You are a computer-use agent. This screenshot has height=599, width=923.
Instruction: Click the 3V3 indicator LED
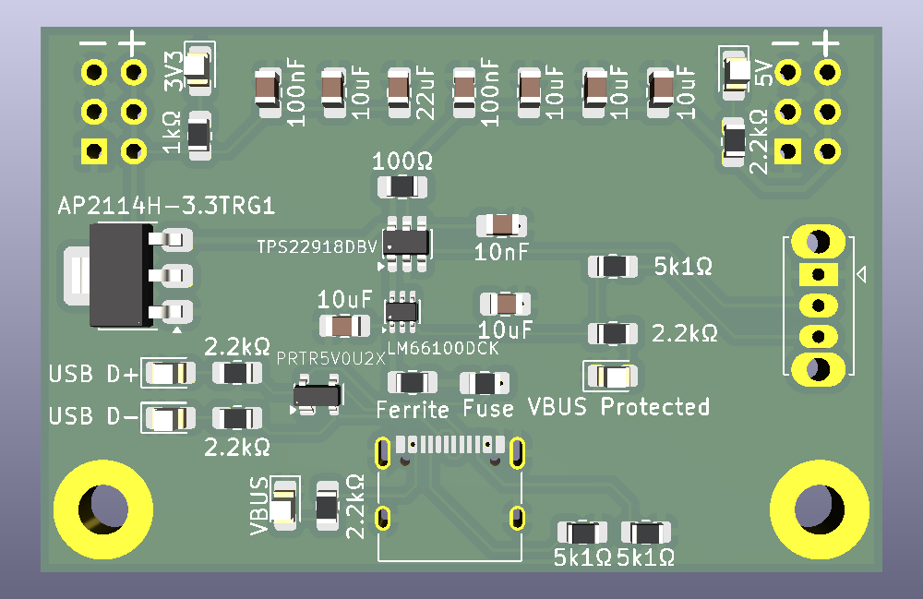(x=198, y=69)
